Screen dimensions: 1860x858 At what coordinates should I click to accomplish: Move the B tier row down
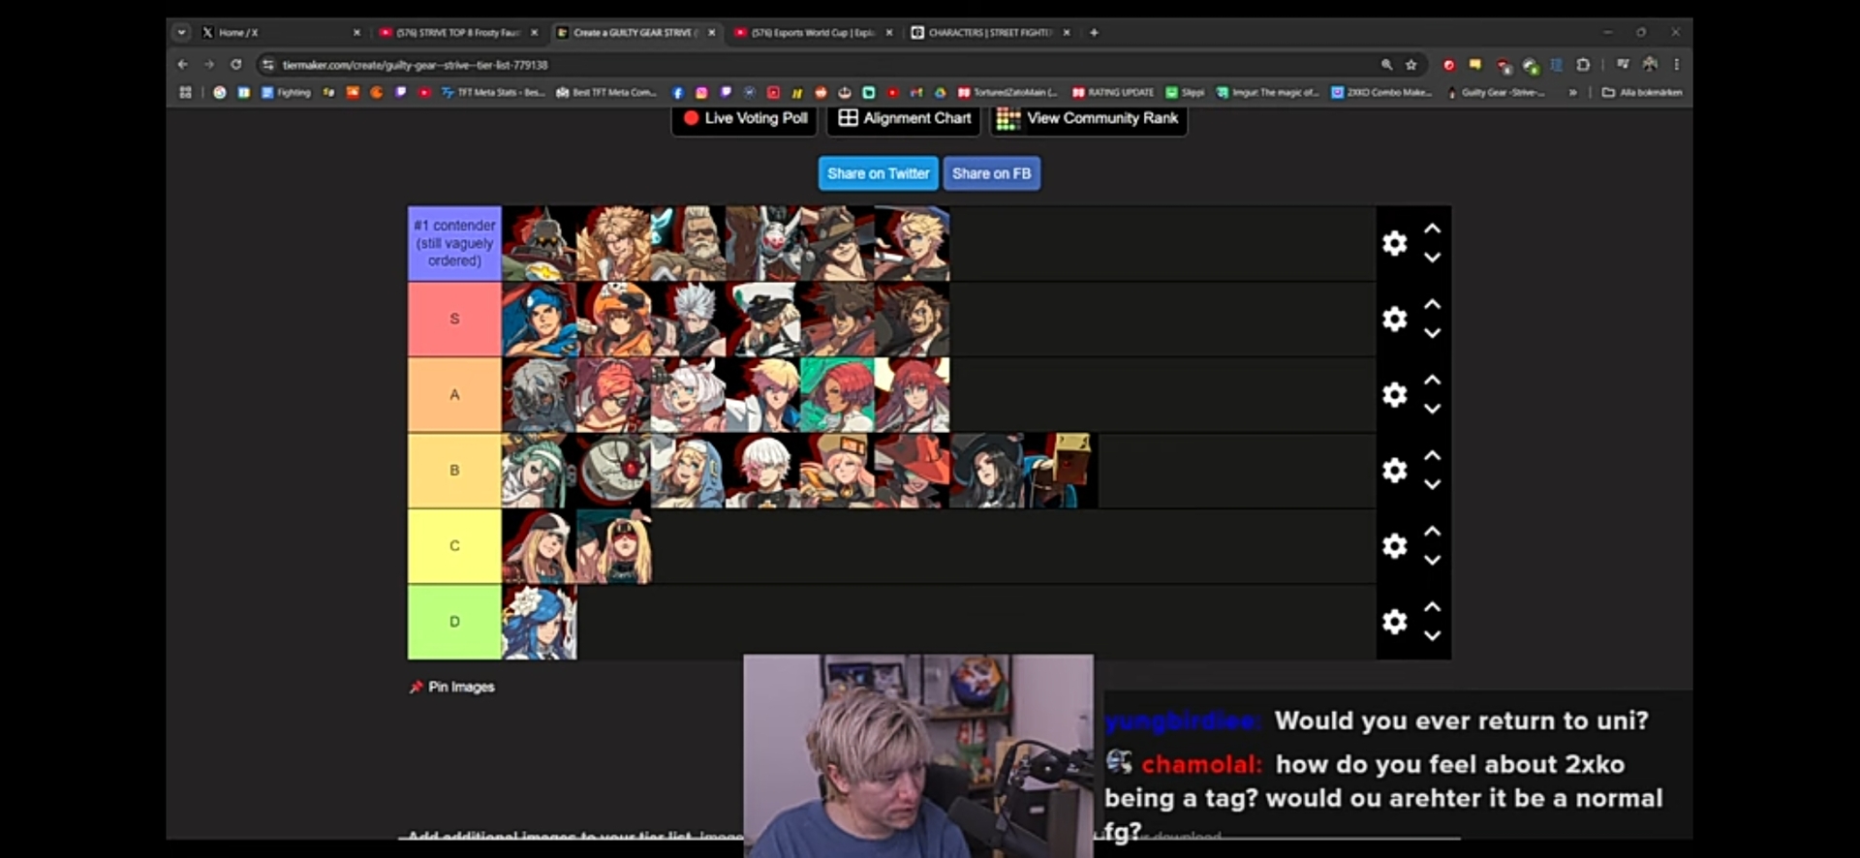[x=1432, y=484]
